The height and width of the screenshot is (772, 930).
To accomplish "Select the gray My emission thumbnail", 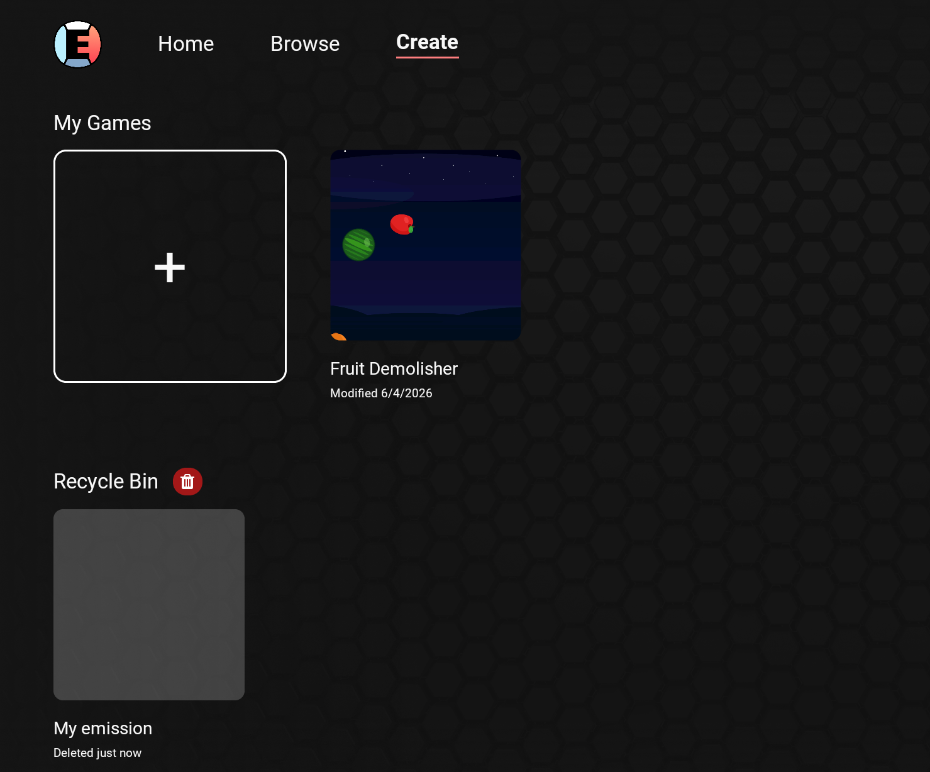I will point(149,604).
